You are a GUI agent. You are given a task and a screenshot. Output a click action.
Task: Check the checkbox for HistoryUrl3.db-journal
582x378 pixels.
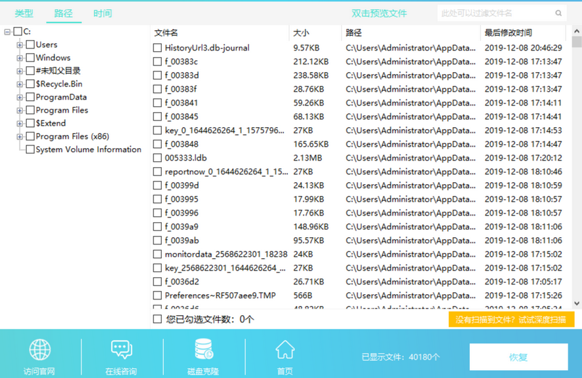click(156, 47)
